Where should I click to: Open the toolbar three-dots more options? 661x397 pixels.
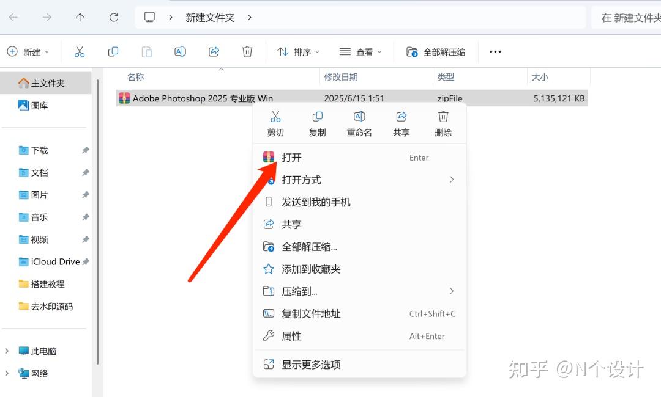pyautogui.click(x=495, y=52)
